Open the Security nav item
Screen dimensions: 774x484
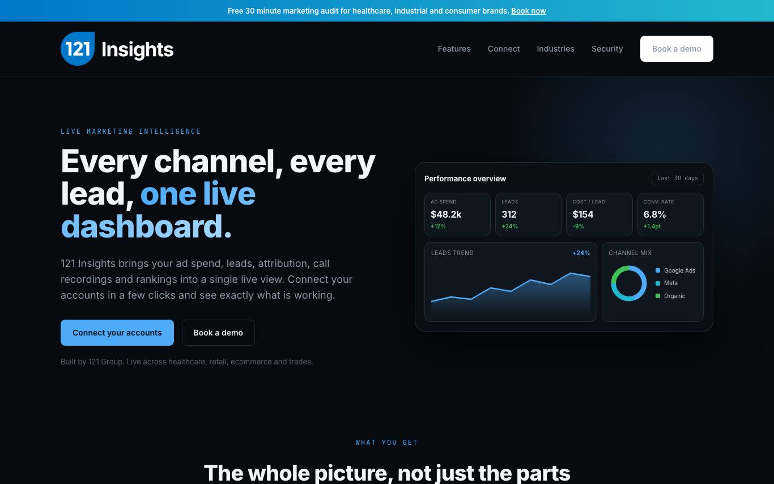[x=607, y=49]
